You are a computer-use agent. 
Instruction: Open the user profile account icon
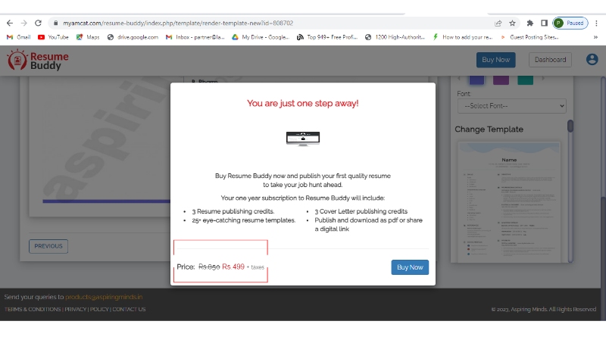592,60
